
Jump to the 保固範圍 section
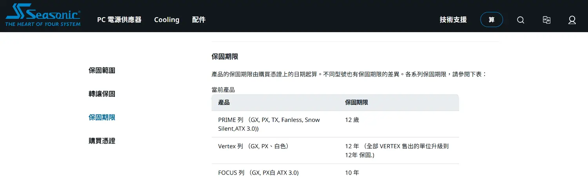click(102, 71)
